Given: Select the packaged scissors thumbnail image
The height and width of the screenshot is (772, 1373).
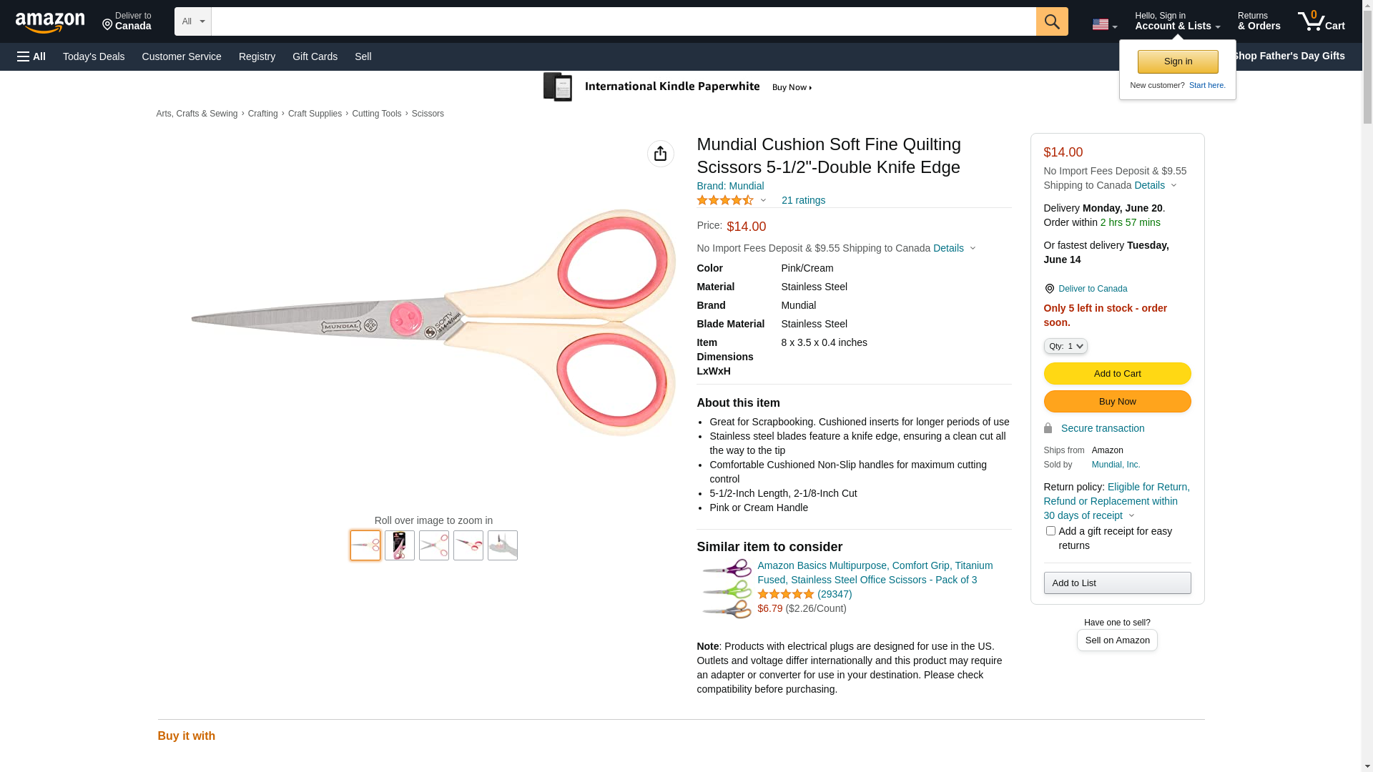Looking at the screenshot, I should click(400, 545).
